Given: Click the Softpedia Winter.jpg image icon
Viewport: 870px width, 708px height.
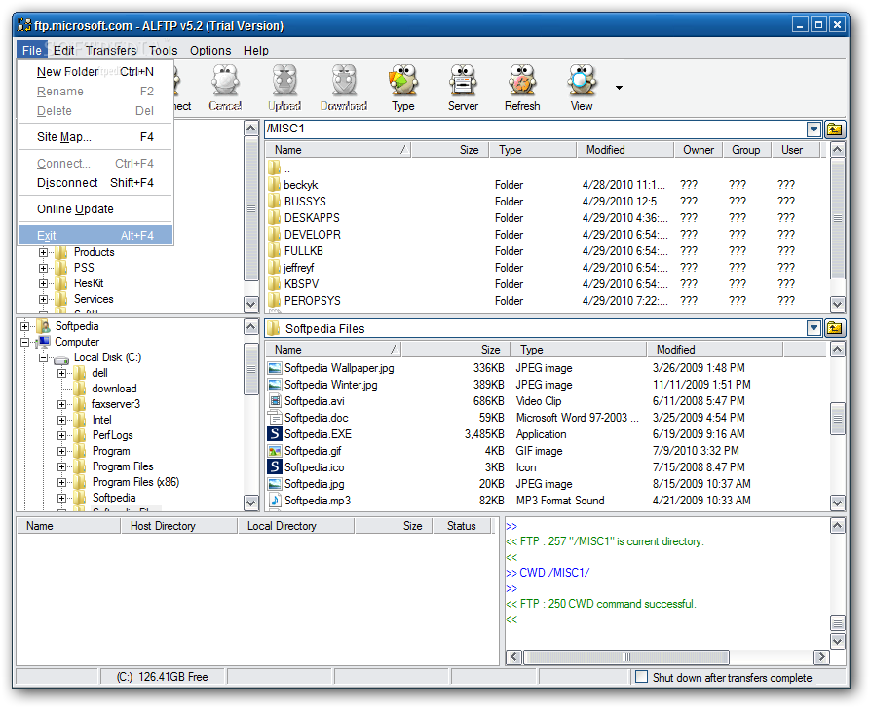Looking at the screenshot, I should (x=274, y=385).
